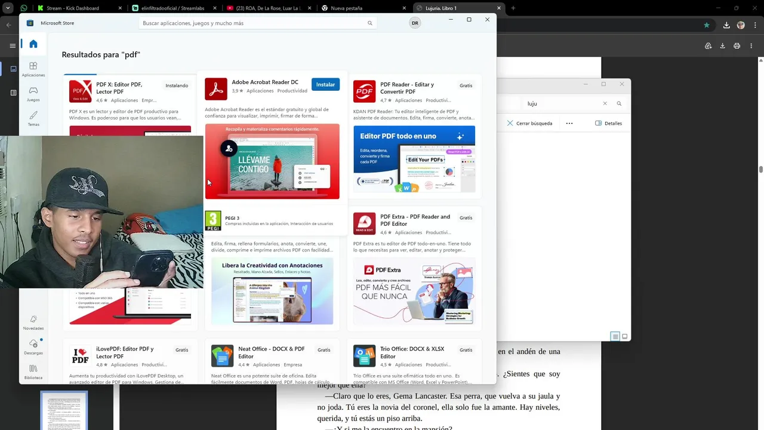
Task: Click Gratis button on Trio Office card
Action: tap(466, 350)
